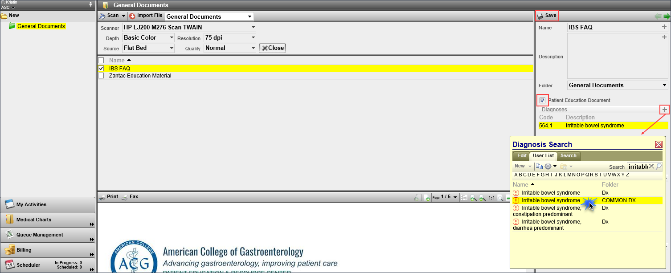
Task: Click the Scan toolbar button
Action: point(109,16)
